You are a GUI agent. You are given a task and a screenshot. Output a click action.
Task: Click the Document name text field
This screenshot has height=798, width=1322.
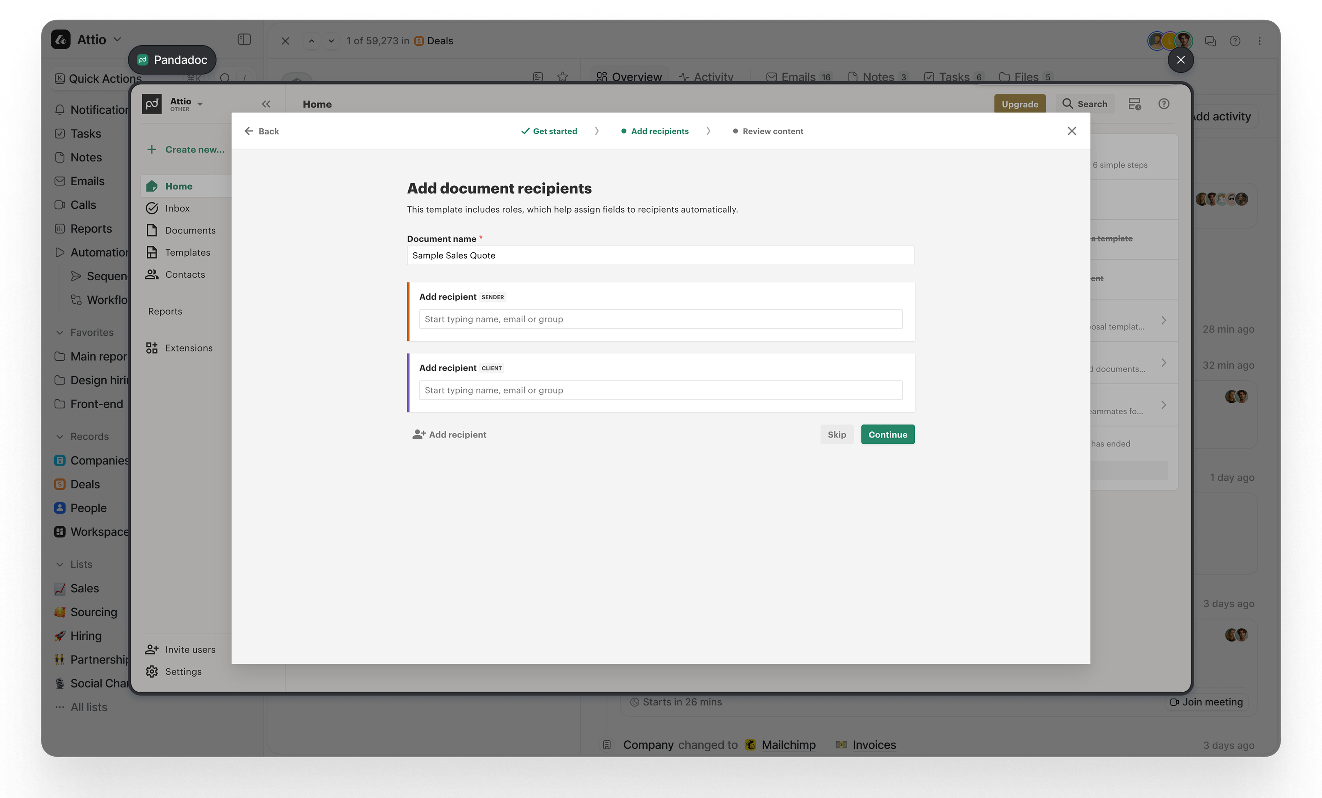[x=660, y=256]
